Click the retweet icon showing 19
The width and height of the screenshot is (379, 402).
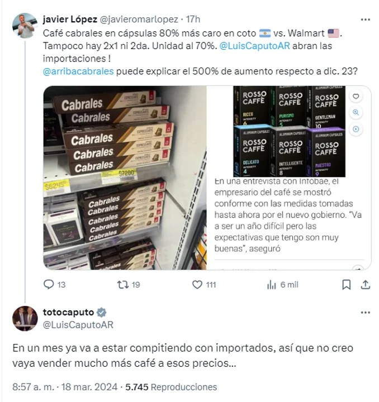[123, 285]
